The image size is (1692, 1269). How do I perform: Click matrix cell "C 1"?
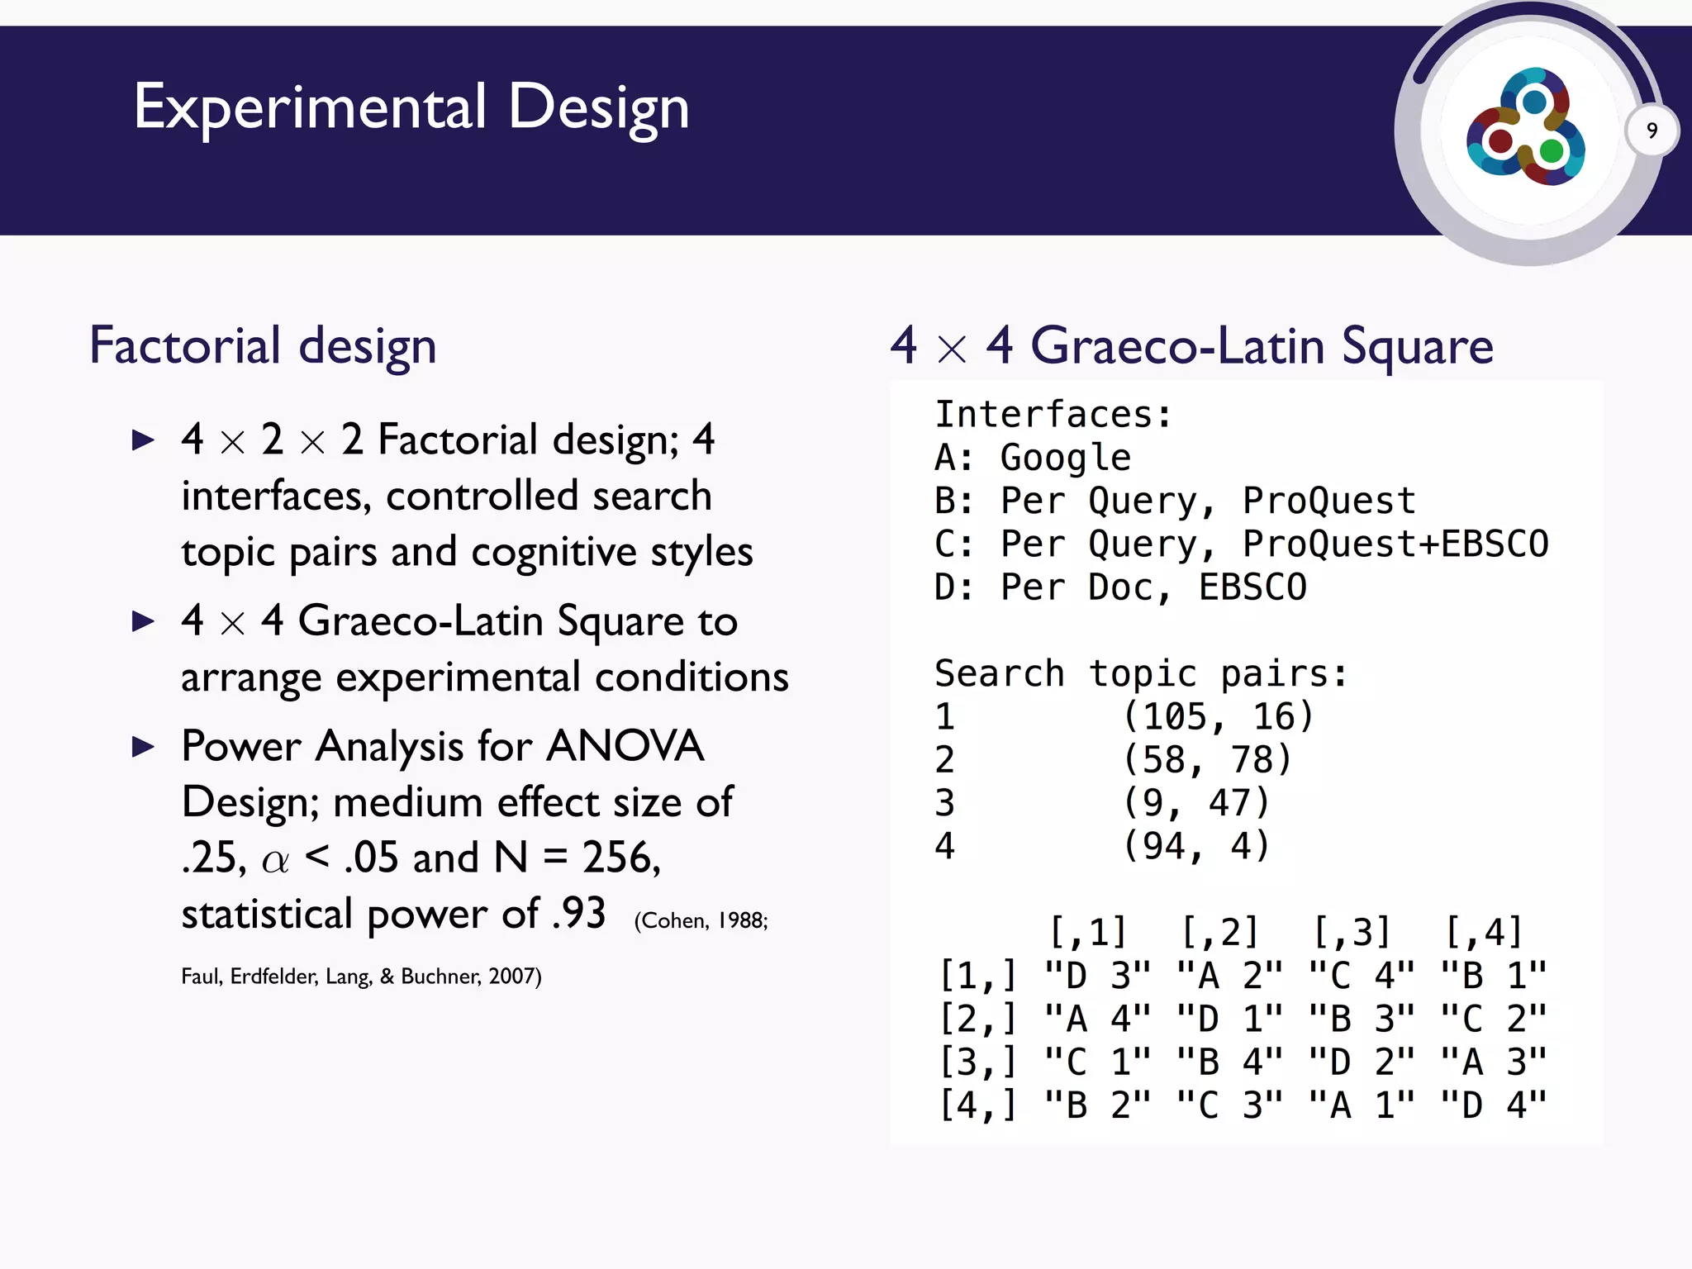[1098, 1062]
